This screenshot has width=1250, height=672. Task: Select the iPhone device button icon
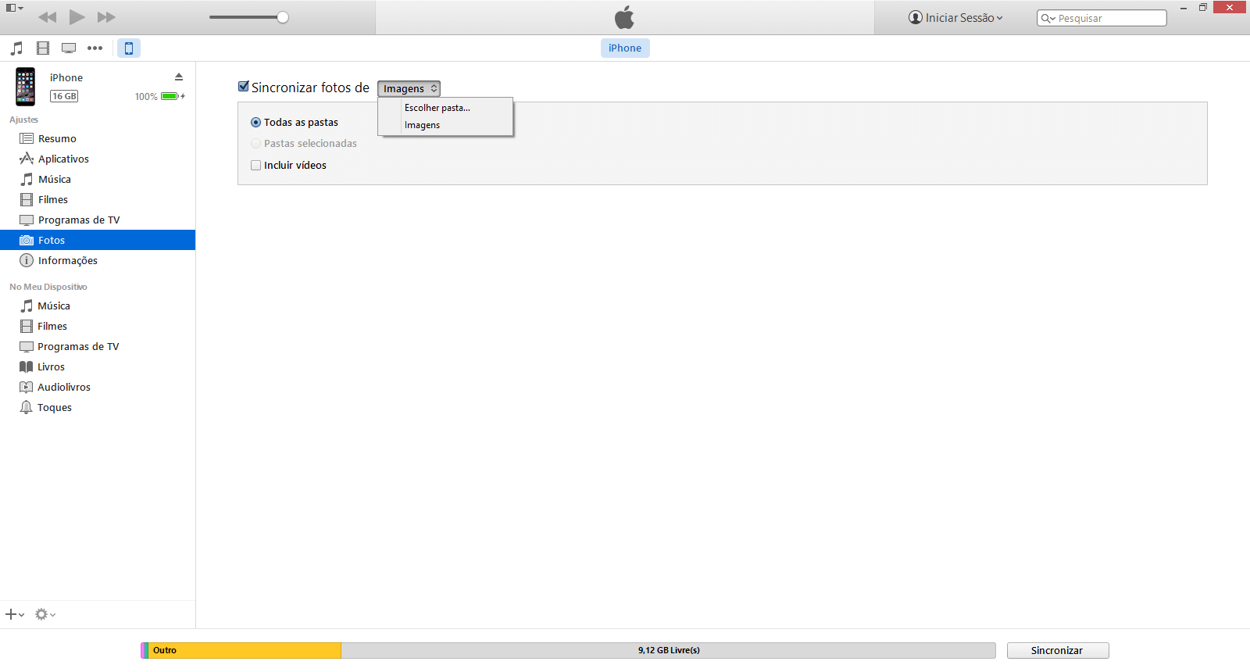129,48
